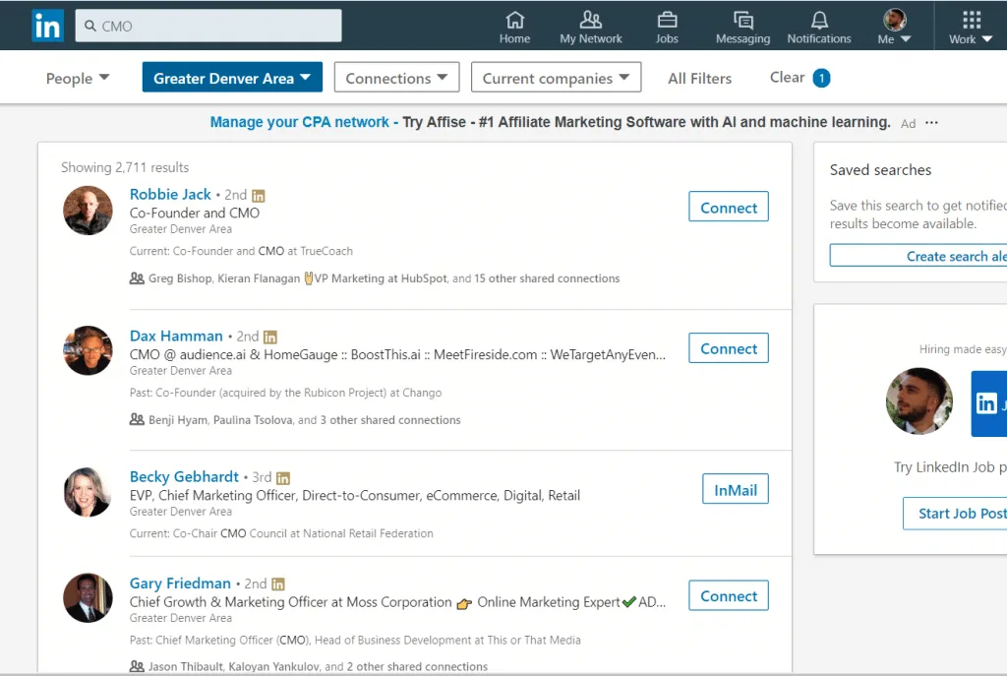
Task: Open Dax Hamman's profile name link
Action: [x=176, y=336]
